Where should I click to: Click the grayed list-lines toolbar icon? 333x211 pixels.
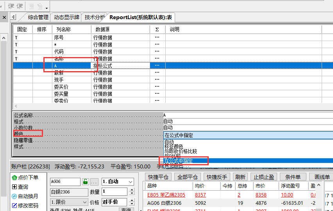pyautogui.click(x=31, y=6)
